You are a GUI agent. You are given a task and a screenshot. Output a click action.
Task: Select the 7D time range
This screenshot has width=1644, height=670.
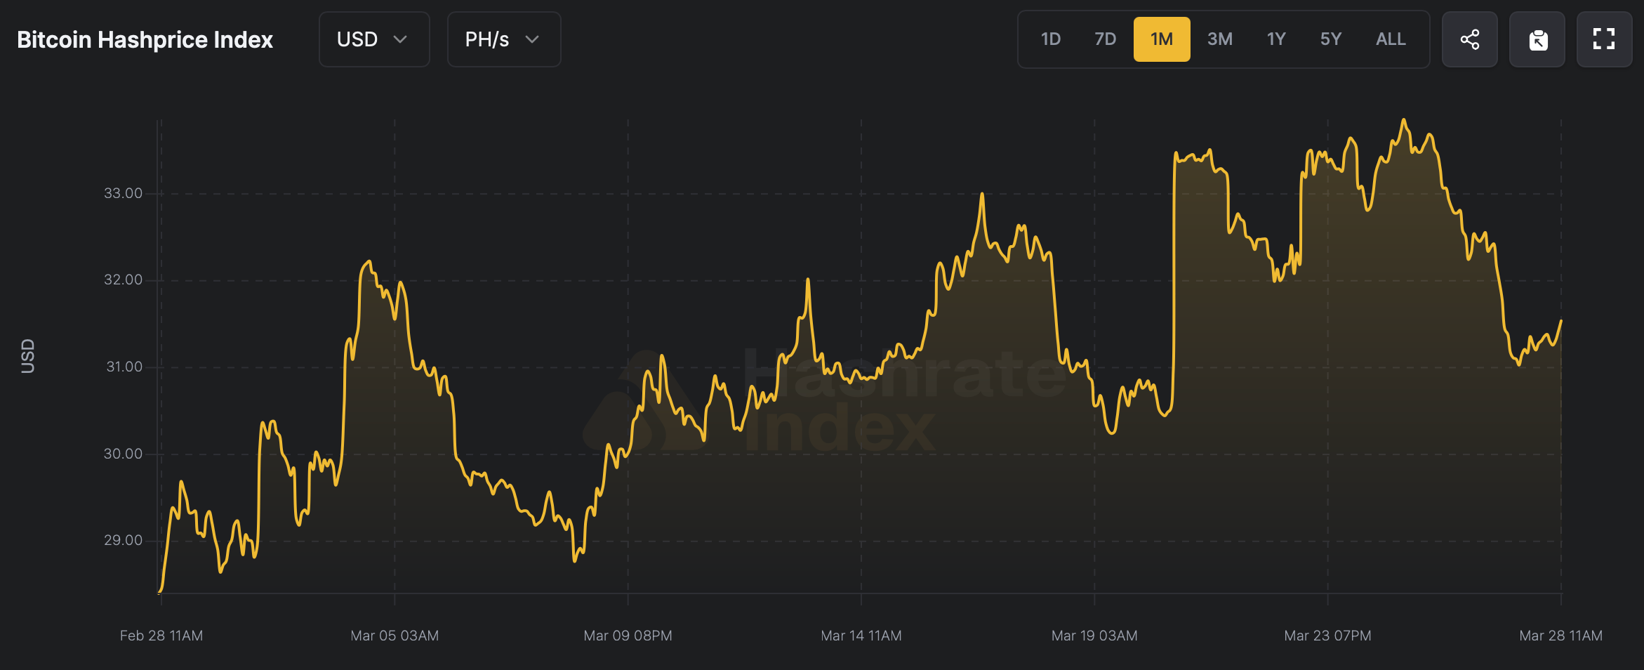click(x=1105, y=39)
